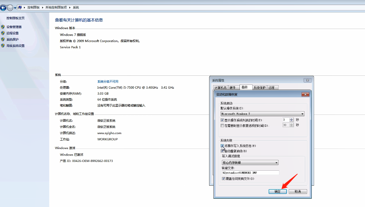The width and height of the screenshot is (365, 207).
Task: Click shield icon beside 高级系统设置
Action: pyautogui.click(x=3, y=46)
